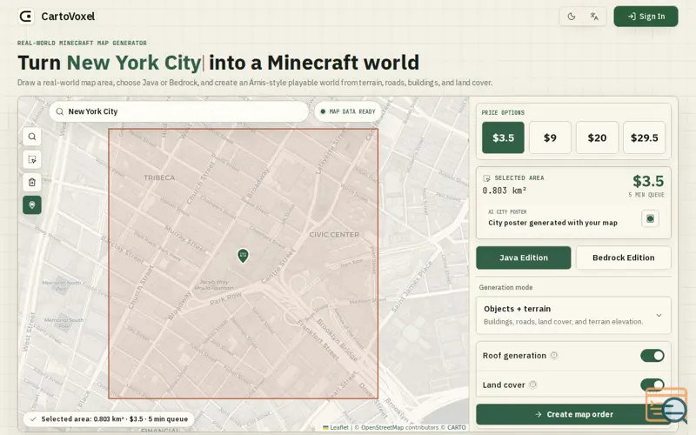Click the TRIBECA map label

click(159, 177)
